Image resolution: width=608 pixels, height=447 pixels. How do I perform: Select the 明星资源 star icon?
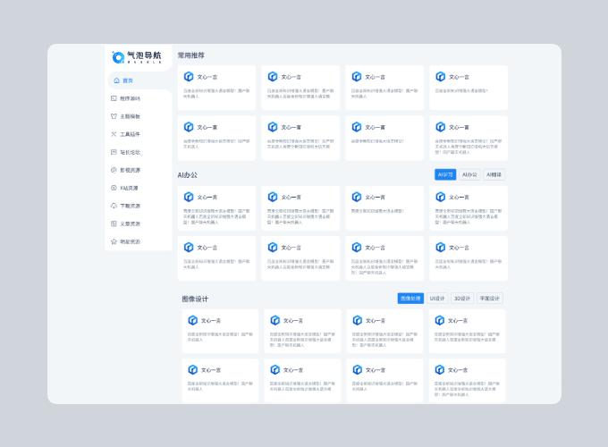(114, 241)
